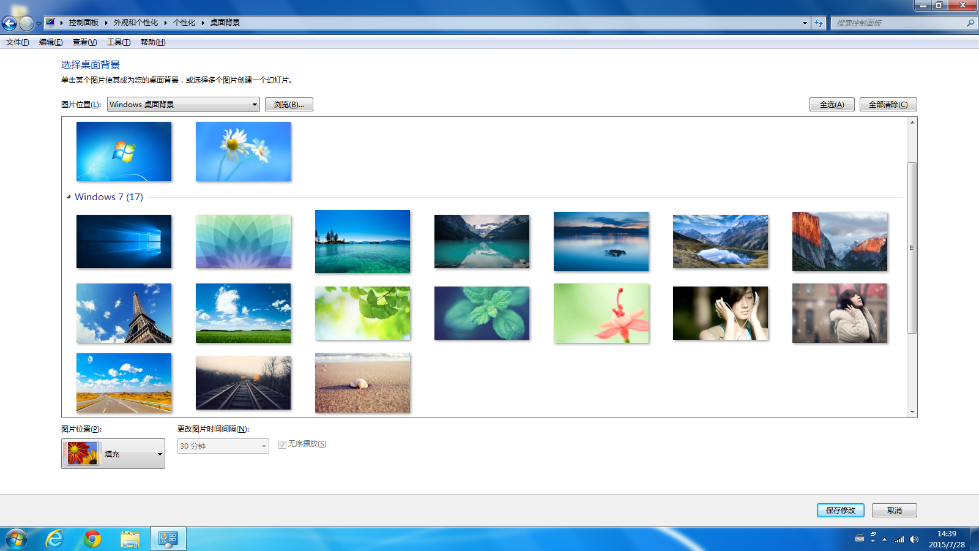Click the refresh icon beside address bar
979x551 pixels.
(819, 23)
